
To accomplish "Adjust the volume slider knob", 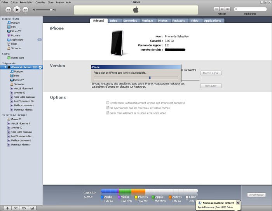I will tap(51, 10).
